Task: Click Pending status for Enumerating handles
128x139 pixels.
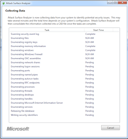Action: coord(90,99)
